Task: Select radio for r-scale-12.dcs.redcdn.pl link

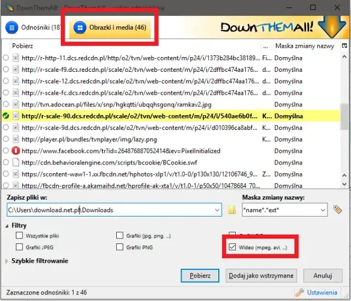Action: point(6,81)
